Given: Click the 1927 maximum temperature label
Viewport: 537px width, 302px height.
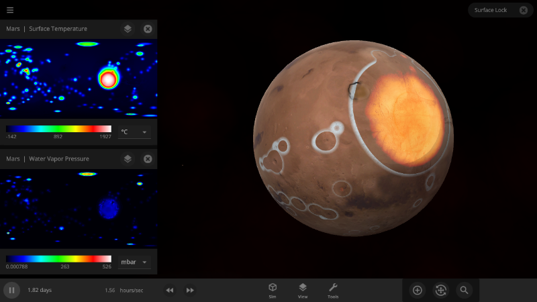Looking at the screenshot, I should click(105, 137).
